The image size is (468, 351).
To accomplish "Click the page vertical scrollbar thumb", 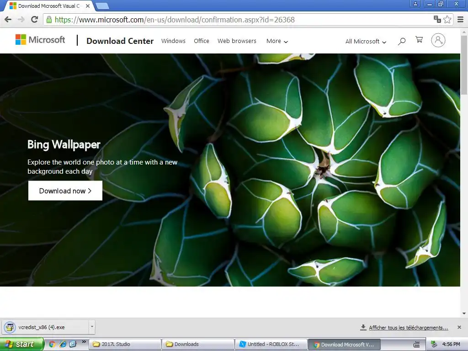I will (x=464, y=65).
